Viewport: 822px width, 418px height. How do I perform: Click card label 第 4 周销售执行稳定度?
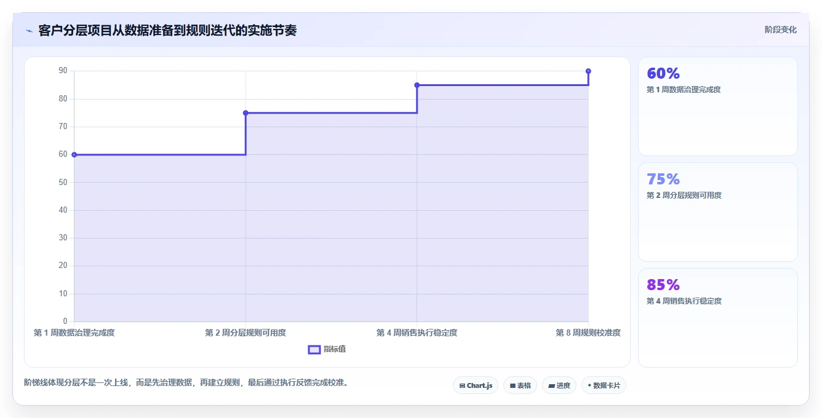tap(684, 301)
